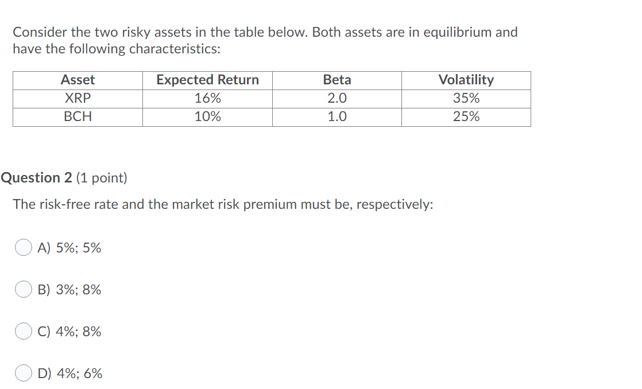
Task: Select radio button for option B
Action: click(x=24, y=289)
